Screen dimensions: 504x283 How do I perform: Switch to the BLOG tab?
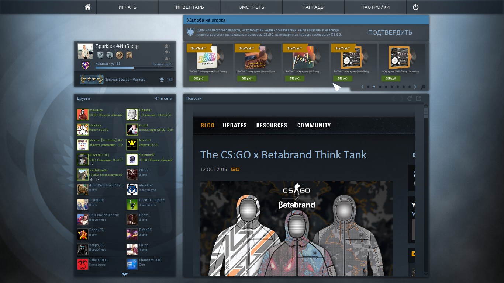[x=207, y=125]
